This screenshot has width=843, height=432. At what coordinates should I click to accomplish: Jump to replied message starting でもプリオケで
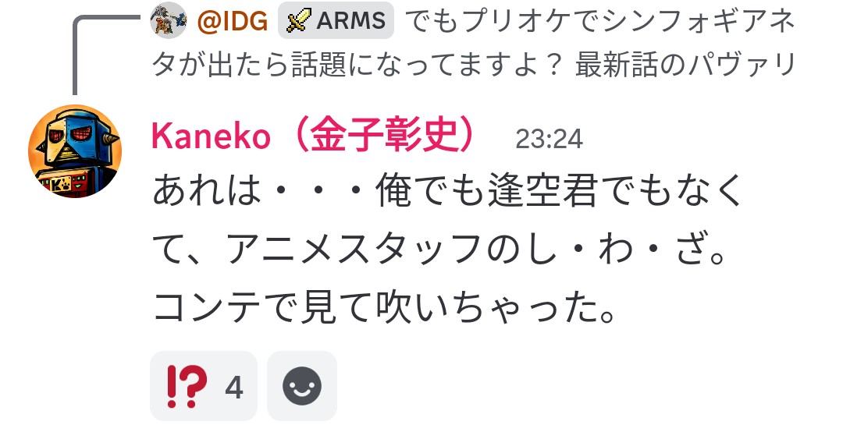(599, 21)
